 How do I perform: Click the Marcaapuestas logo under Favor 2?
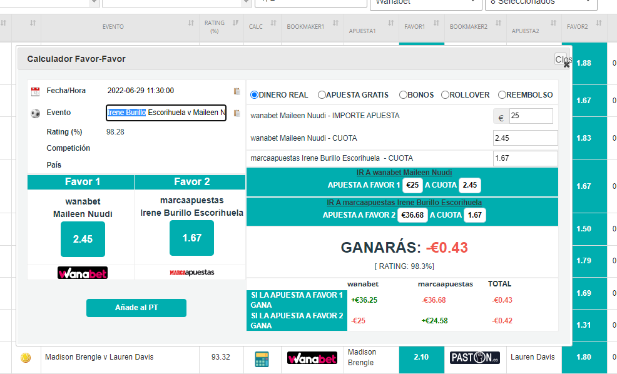click(x=192, y=273)
